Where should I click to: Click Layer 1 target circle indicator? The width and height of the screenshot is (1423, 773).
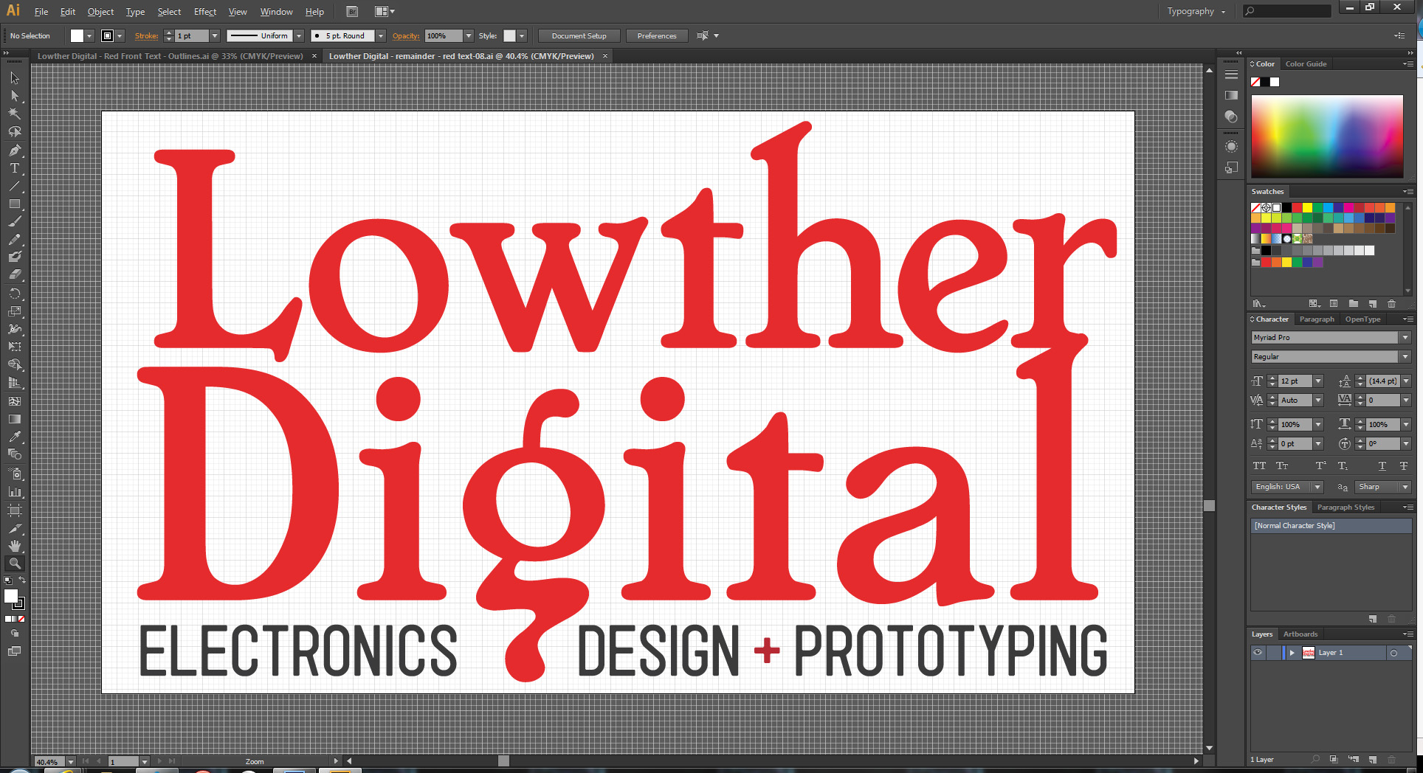1393,653
